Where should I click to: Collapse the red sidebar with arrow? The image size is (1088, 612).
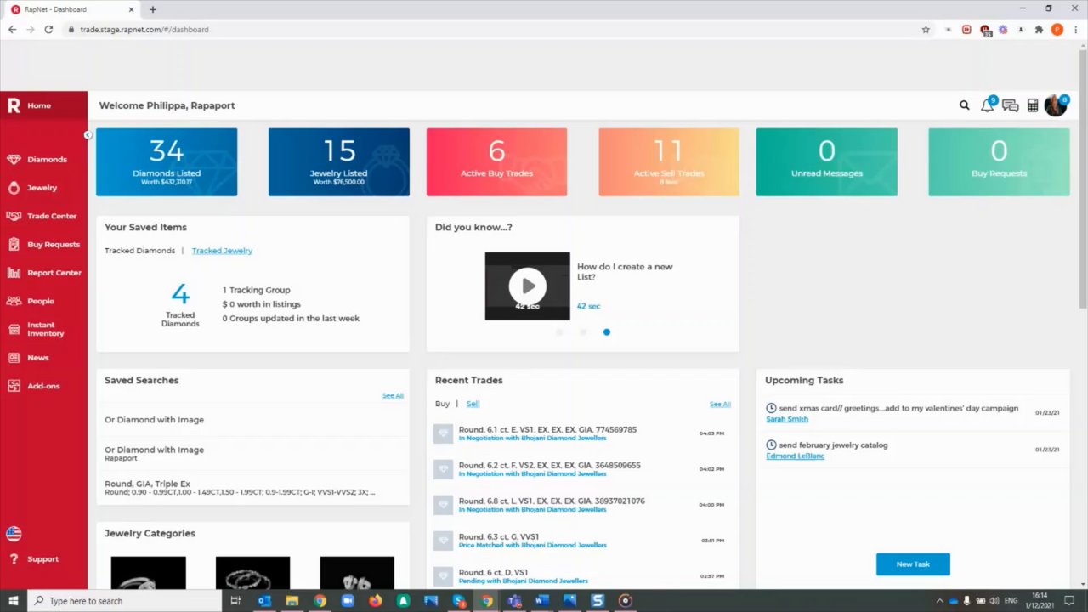tap(88, 135)
